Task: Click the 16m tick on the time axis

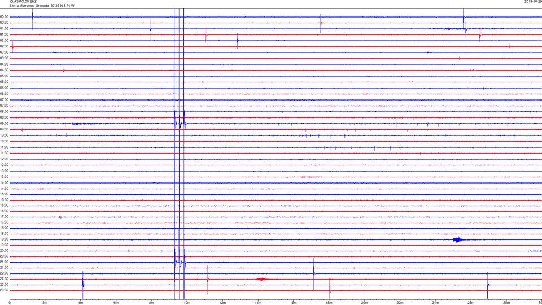Action: [x=294, y=303]
